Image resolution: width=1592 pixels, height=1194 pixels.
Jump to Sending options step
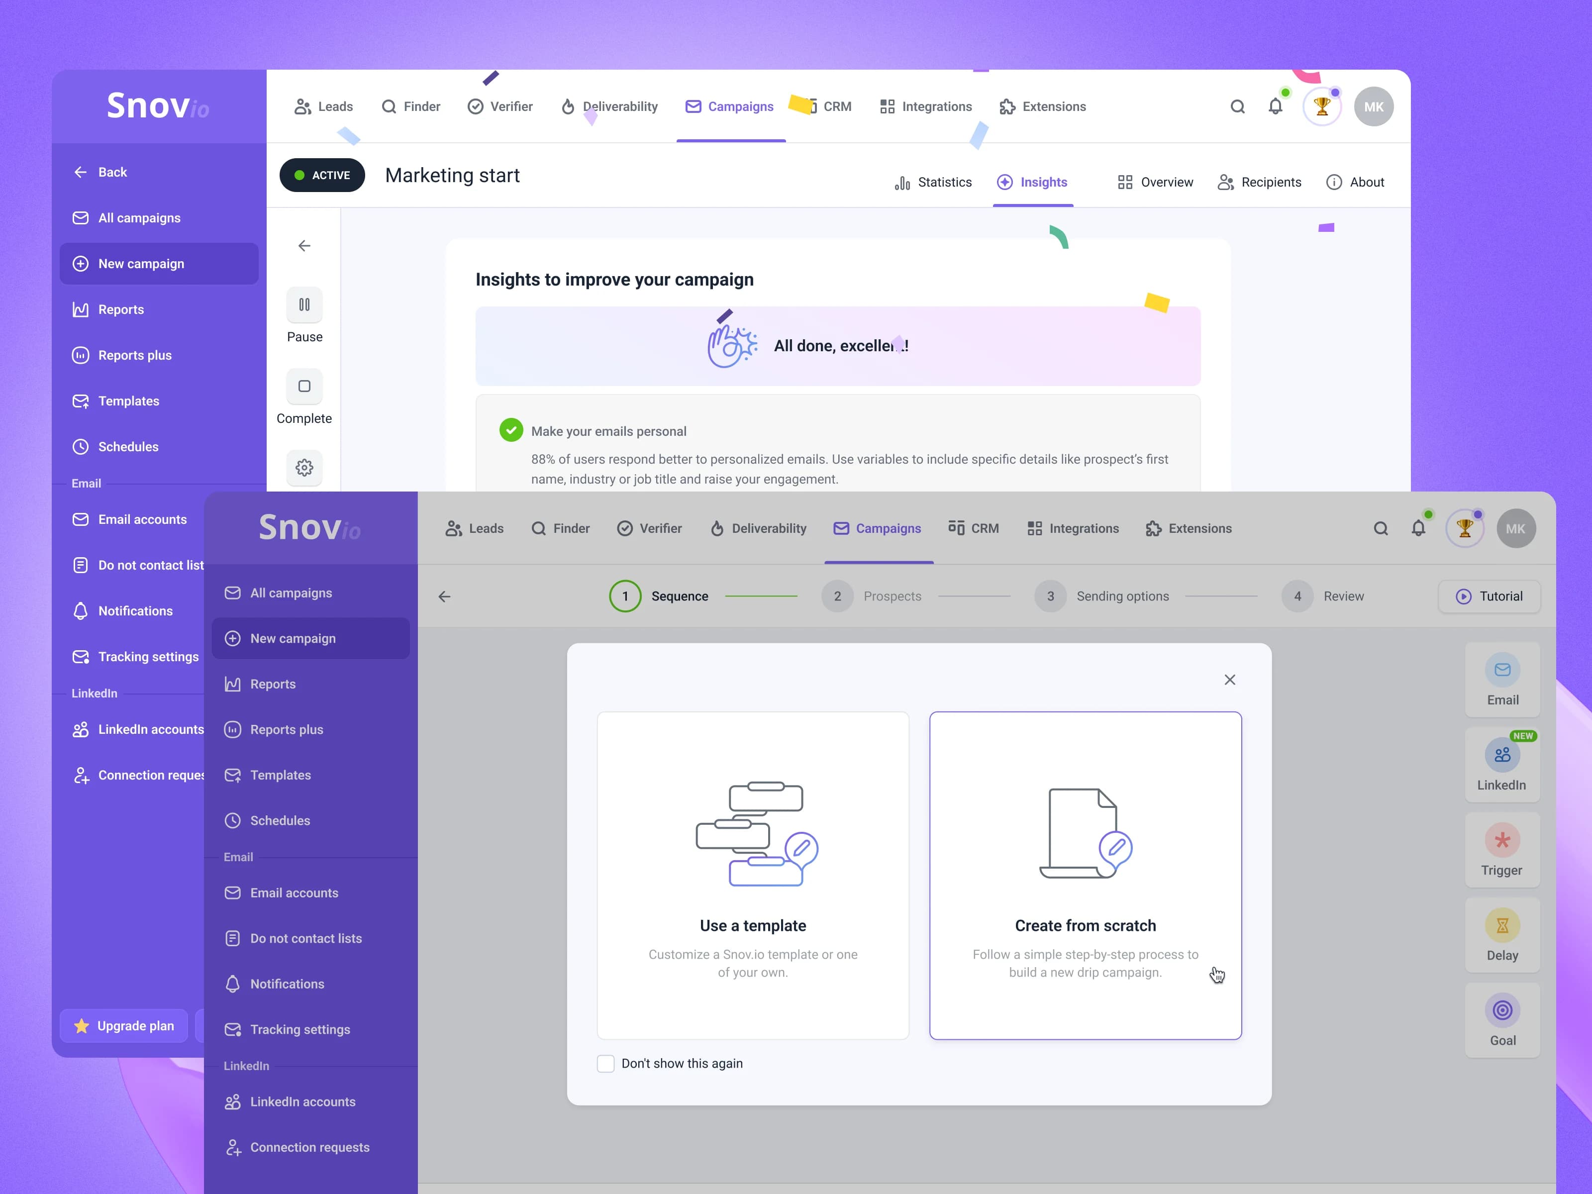pyautogui.click(x=1101, y=596)
